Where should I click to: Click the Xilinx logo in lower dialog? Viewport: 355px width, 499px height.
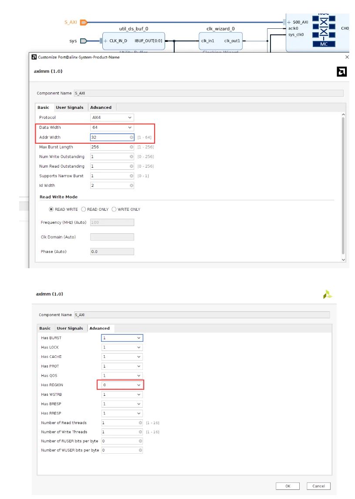327,294
